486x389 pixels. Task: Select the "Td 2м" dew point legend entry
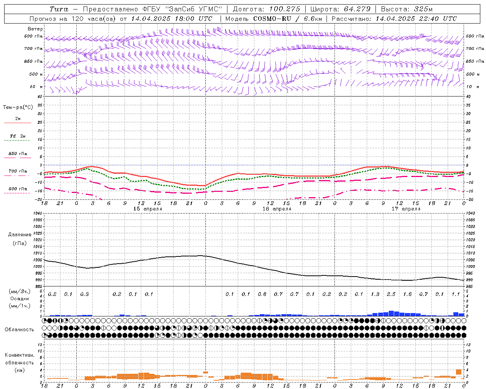coord(17,136)
